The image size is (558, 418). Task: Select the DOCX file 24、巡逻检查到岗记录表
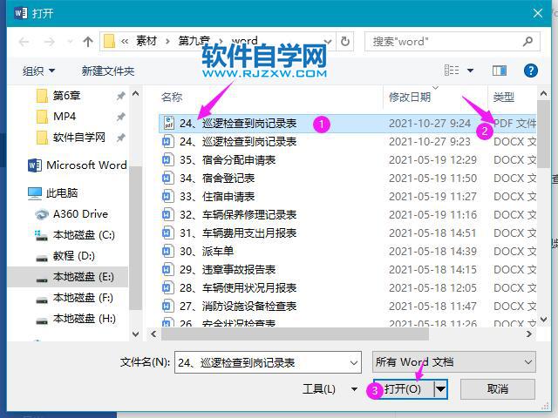(x=347, y=142)
